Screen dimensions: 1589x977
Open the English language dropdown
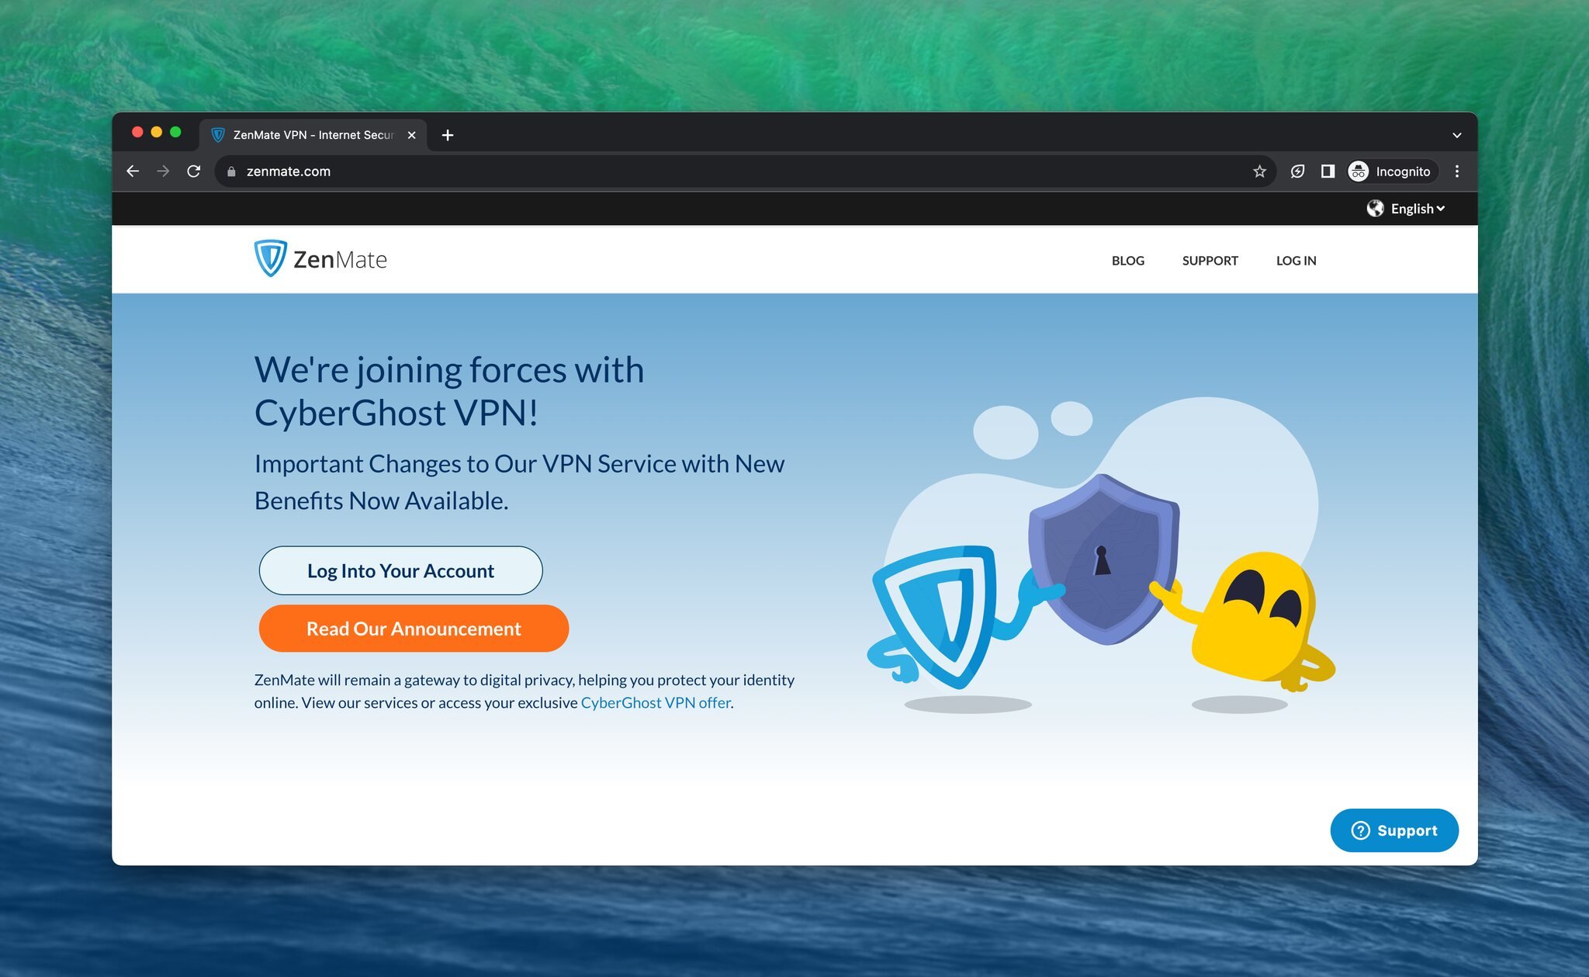click(x=1417, y=209)
